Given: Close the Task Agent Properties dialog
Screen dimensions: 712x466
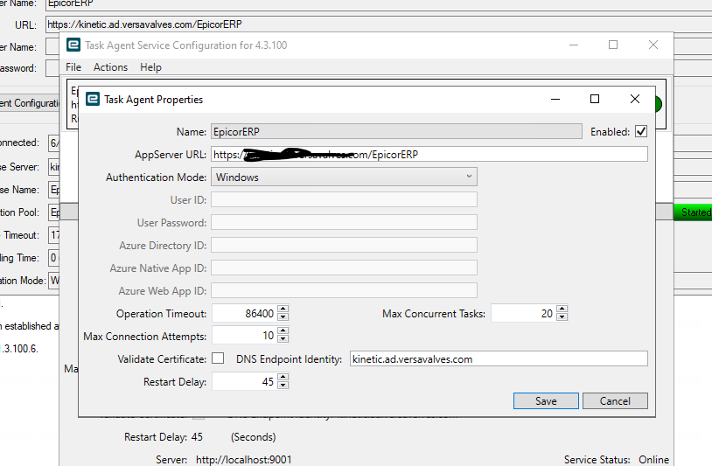Looking at the screenshot, I should pyautogui.click(x=635, y=99).
